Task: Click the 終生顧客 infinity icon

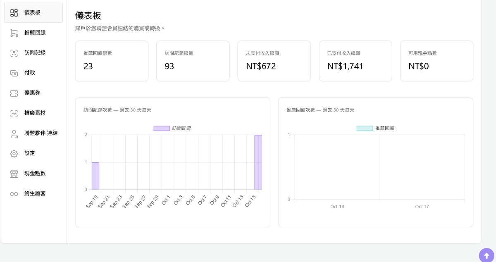Action: click(14, 194)
